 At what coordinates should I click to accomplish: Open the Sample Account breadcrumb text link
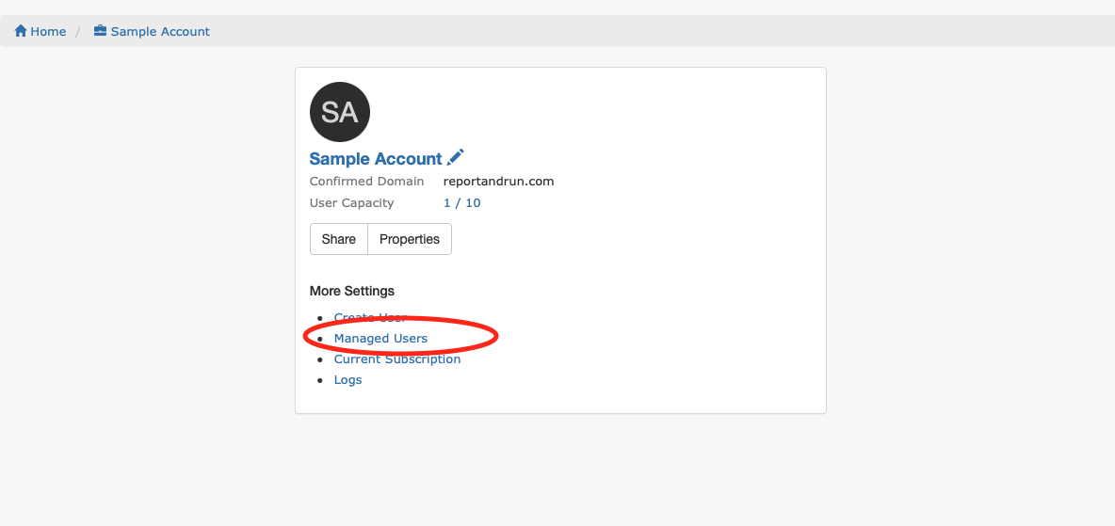pyautogui.click(x=160, y=32)
